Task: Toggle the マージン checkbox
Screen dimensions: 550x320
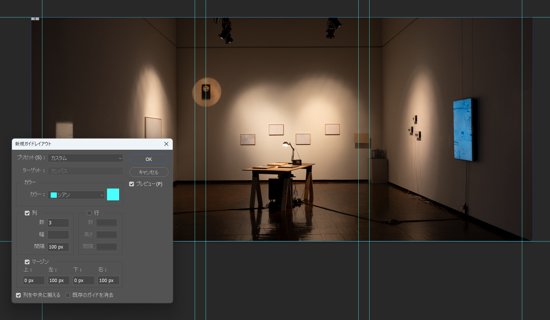Action: pos(27,262)
